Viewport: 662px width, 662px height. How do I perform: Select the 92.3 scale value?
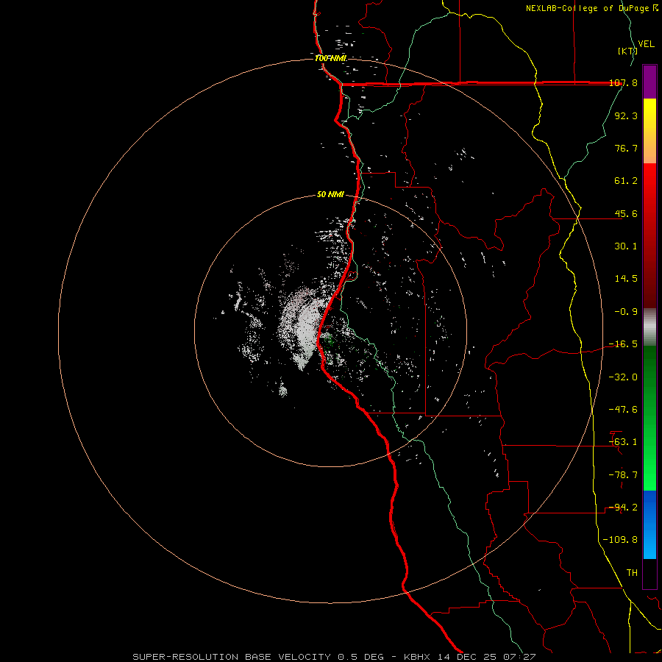(x=626, y=115)
